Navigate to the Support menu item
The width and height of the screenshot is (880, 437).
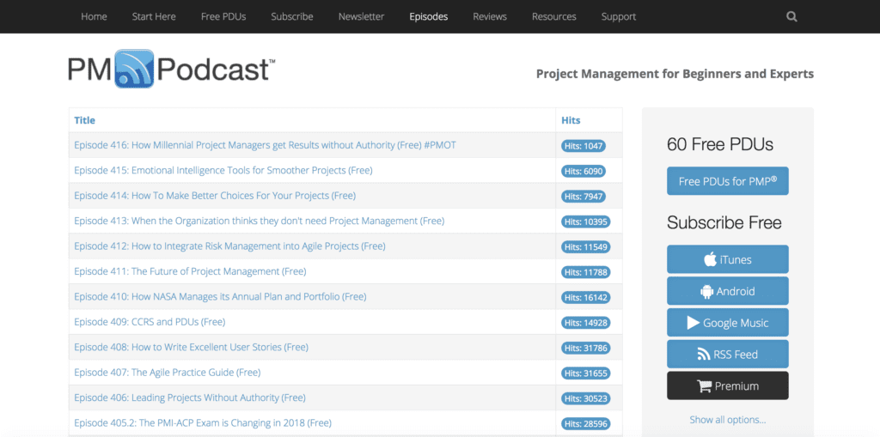click(619, 17)
